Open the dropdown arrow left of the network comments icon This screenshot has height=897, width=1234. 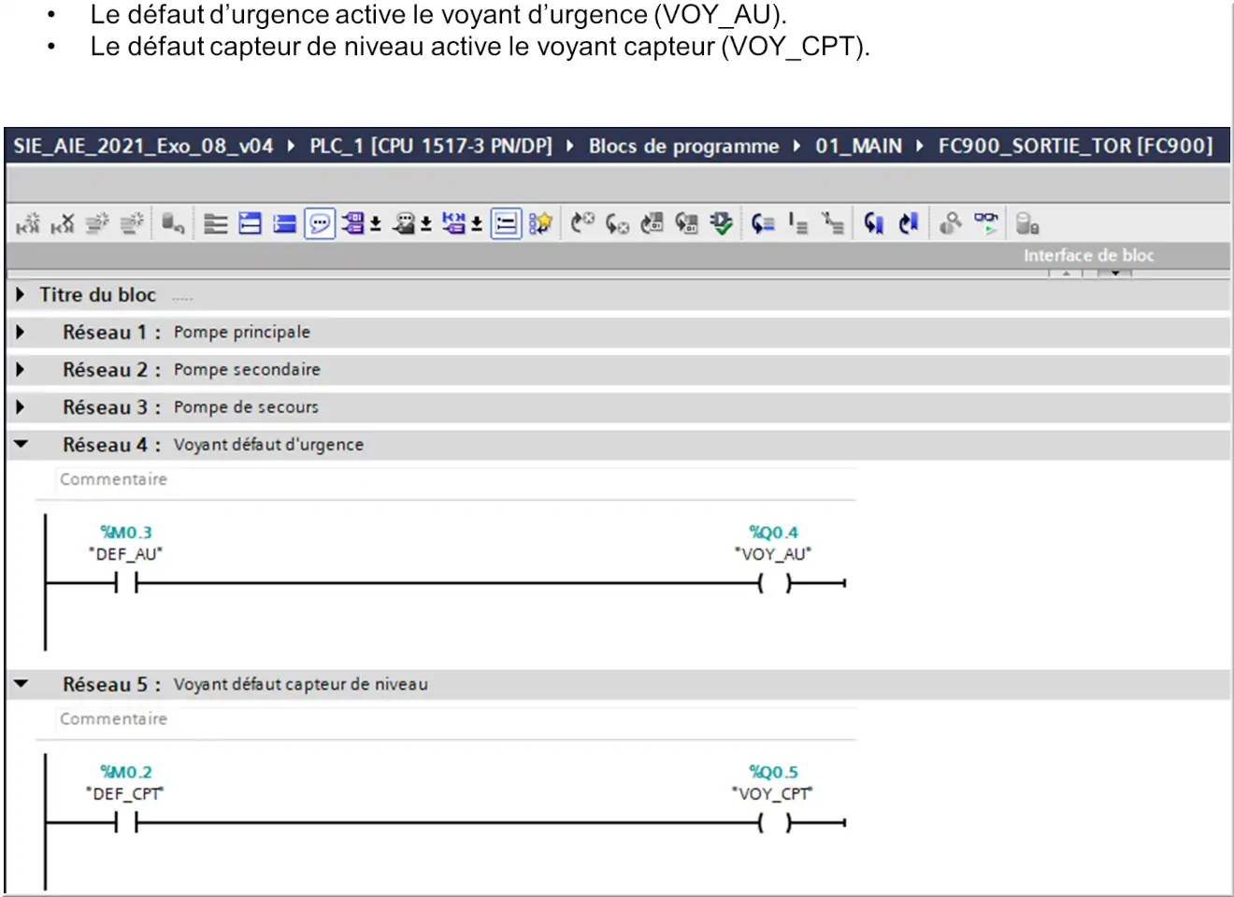476,224
